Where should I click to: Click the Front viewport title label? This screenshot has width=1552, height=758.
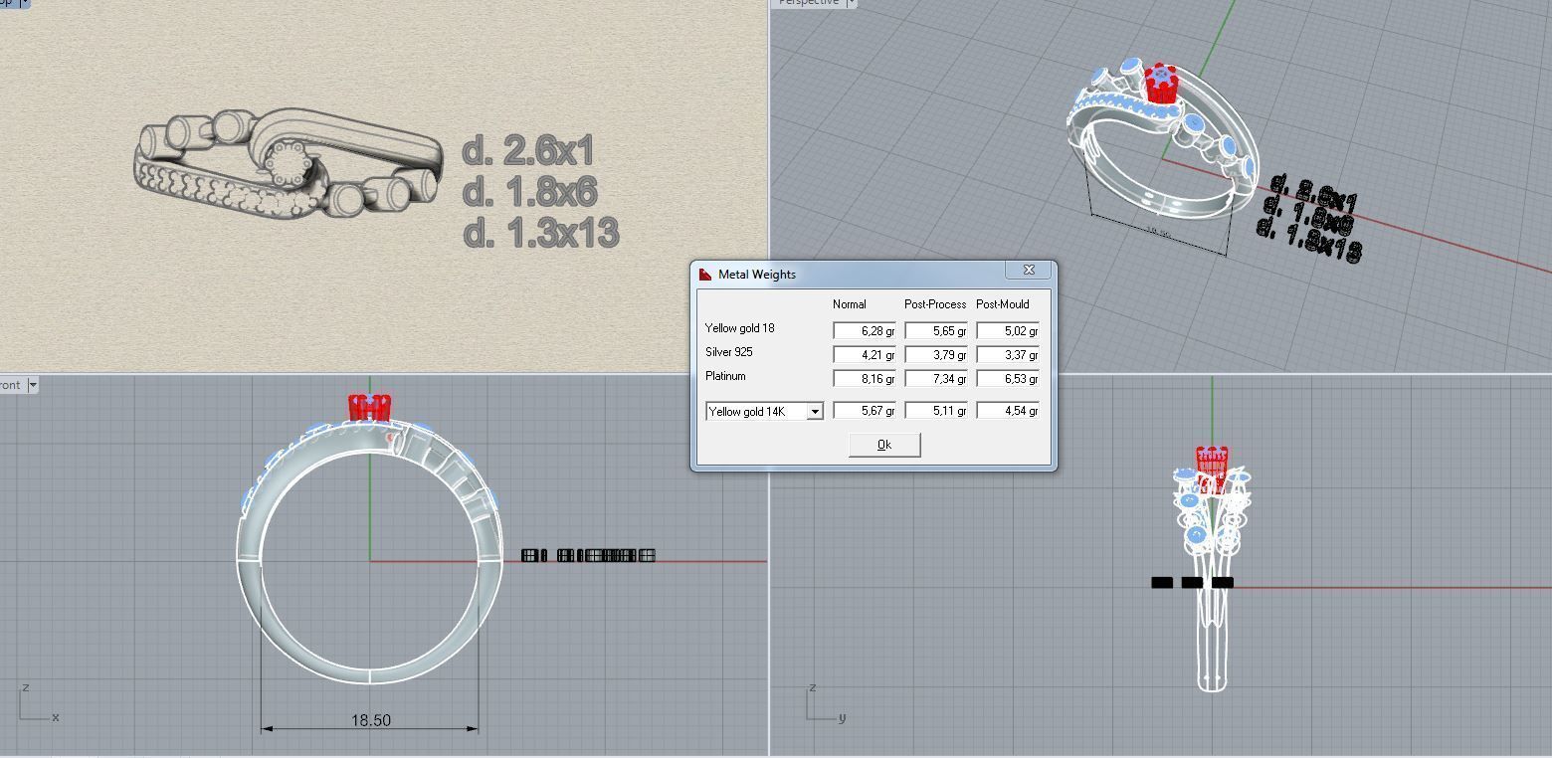pyautogui.click(x=10, y=385)
